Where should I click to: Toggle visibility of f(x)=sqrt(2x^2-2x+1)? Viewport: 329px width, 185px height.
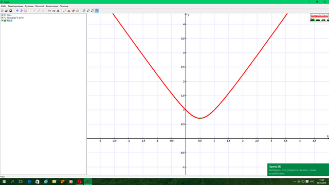tap(2, 18)
